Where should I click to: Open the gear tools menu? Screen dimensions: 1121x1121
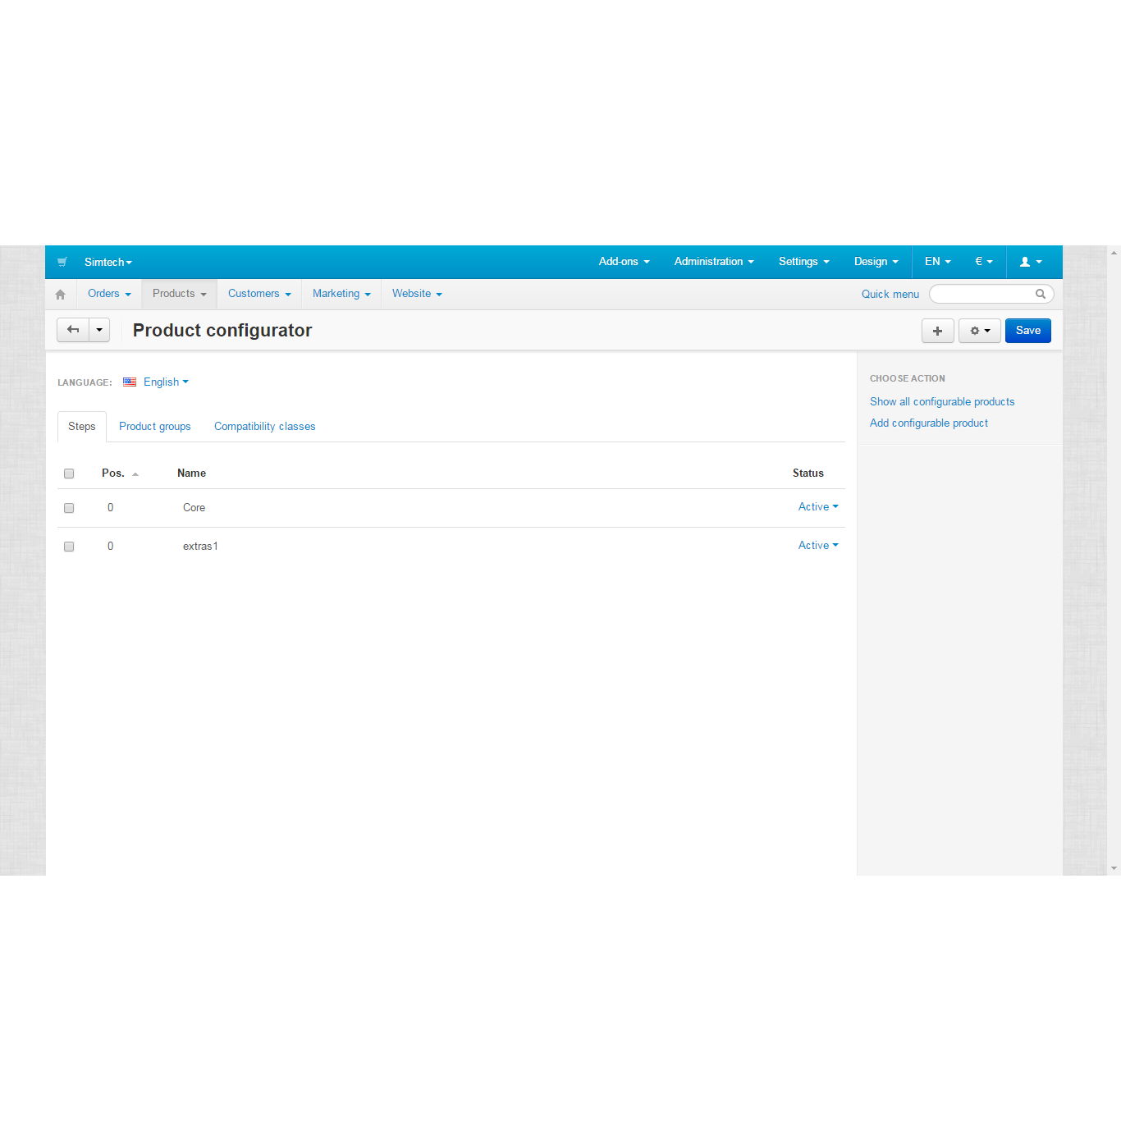coord(980,331)
